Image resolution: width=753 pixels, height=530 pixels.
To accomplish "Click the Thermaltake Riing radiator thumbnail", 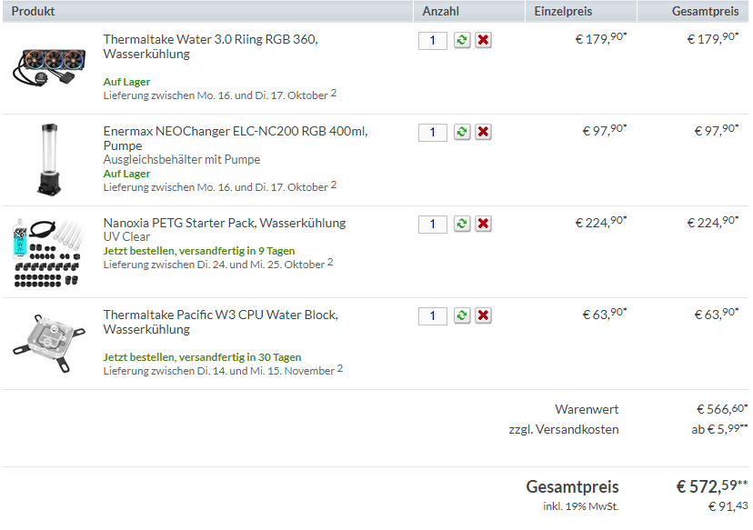I will (49, 67).
